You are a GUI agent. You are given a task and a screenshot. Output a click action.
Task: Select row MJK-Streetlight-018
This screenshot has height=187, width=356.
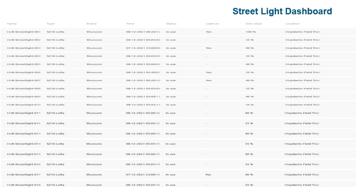click(178, 184)
